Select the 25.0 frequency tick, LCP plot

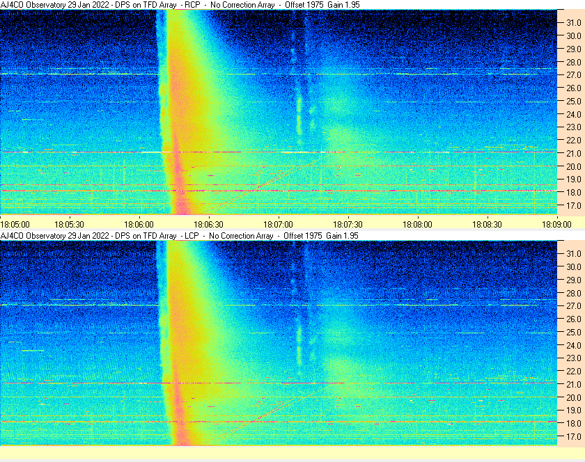pyautogui.click(x=574, y=332)
